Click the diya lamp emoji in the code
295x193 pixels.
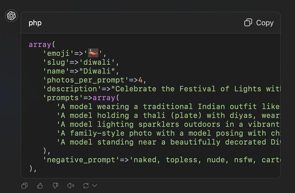point(93,53)
